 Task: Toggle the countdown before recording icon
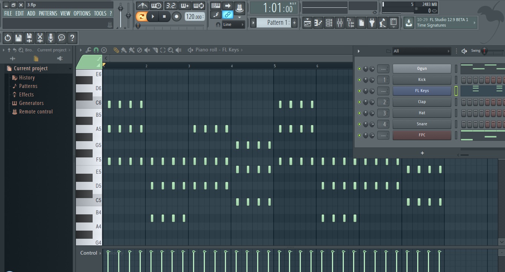170,6
